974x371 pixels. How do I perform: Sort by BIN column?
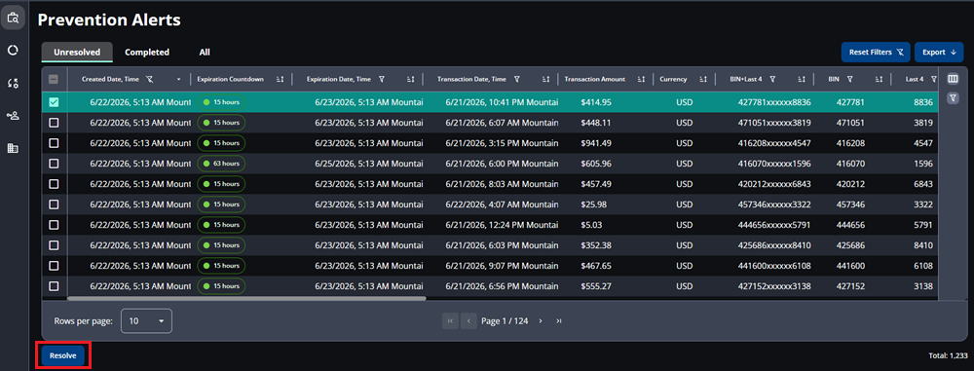pos(879,80)
